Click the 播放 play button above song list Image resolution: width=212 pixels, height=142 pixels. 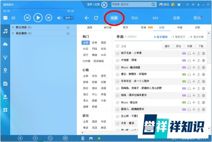tap(167, 46)
